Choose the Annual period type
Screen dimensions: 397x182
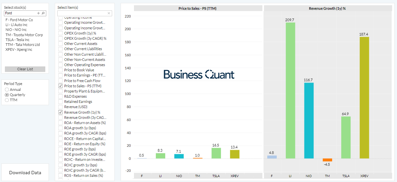[x=7, y=90]
